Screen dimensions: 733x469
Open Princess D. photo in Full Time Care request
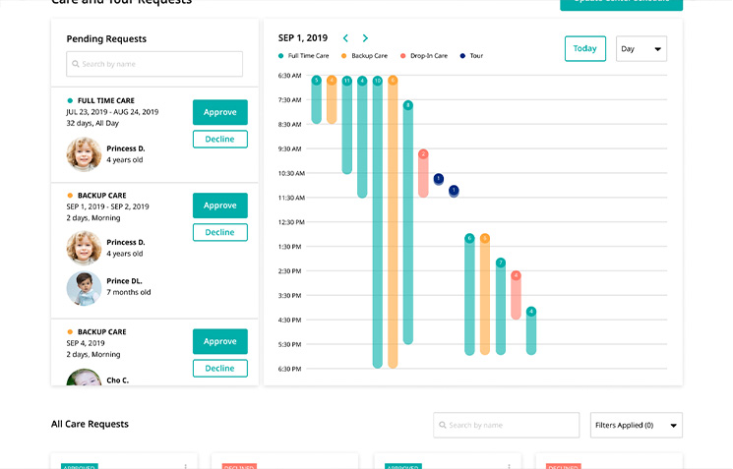coord(84,153)
